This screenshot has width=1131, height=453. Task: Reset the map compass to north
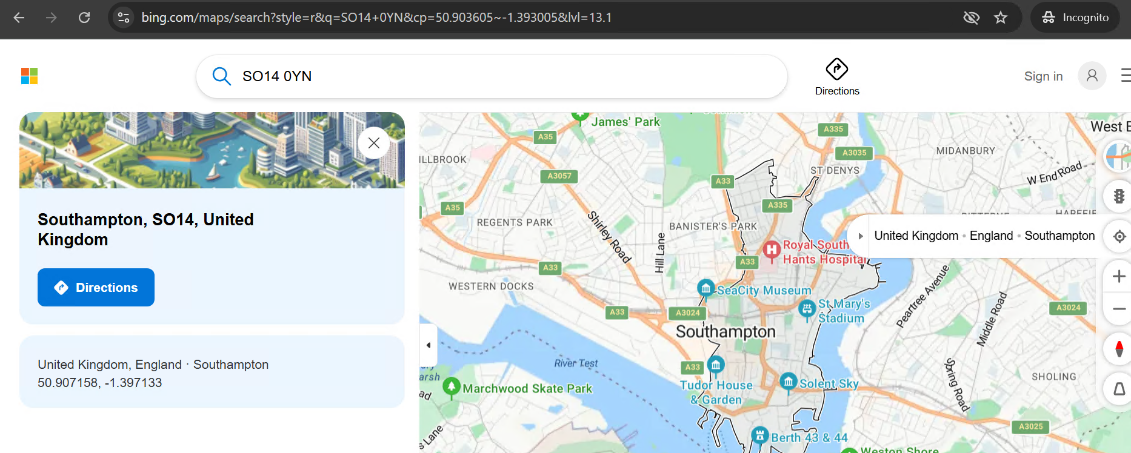coord(1119,349)
